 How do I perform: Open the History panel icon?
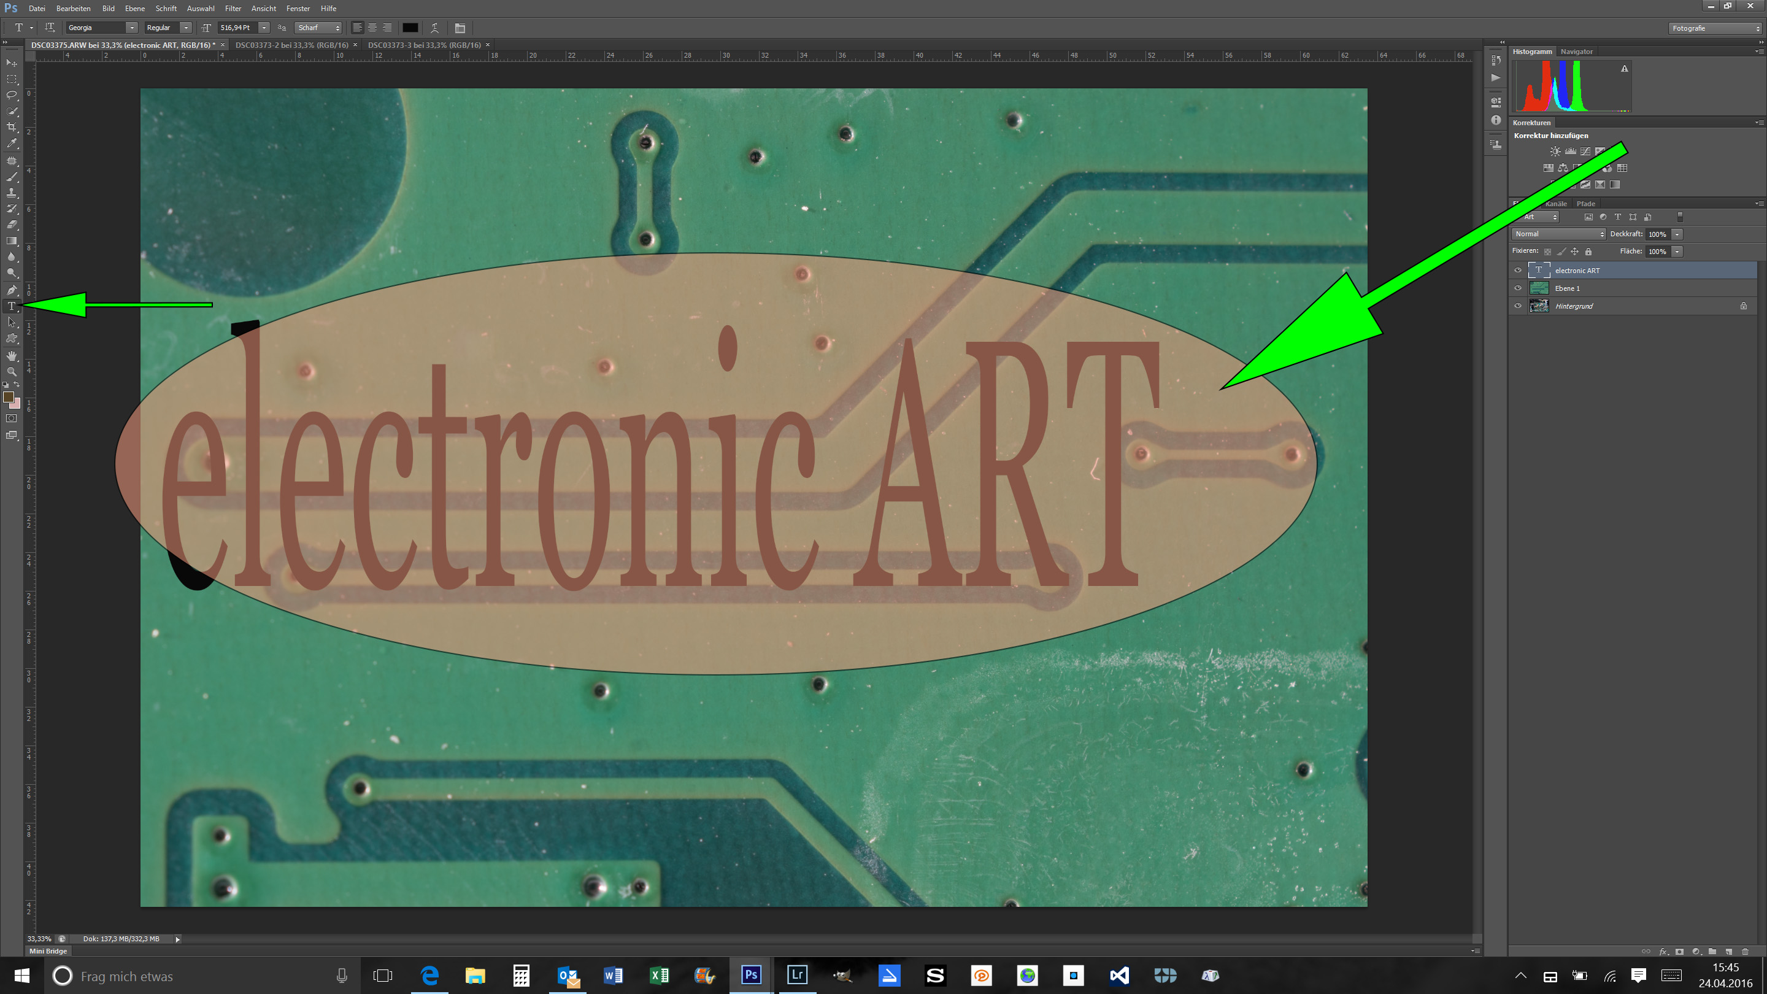point(1496,60)
